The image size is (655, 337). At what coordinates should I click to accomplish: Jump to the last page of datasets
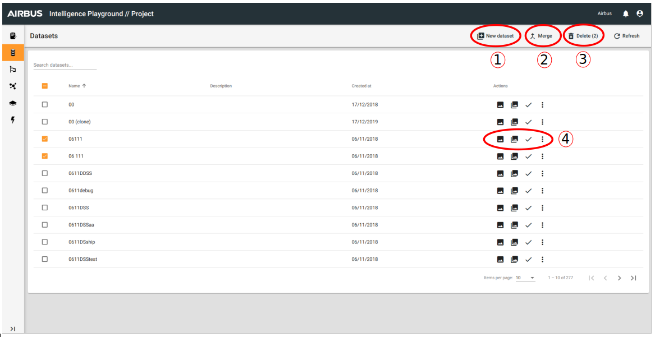tap(633, 278)
